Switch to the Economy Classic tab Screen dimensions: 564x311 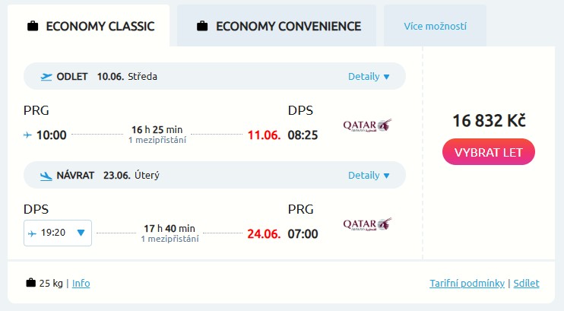[x=90, y=27]
